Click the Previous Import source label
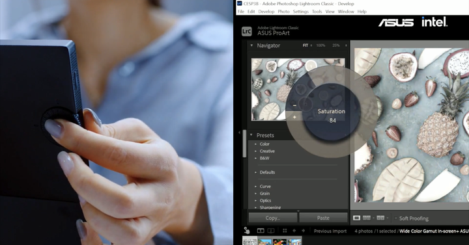This screenshot has width=469, height=245. click(330, 231)
